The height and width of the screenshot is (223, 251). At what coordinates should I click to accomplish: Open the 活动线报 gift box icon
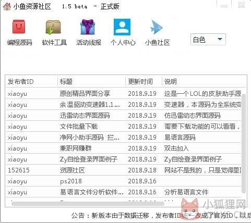(88, 27)
